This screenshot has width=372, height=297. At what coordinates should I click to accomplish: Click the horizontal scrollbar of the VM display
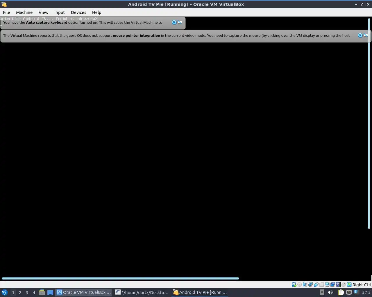coord(120,278)
